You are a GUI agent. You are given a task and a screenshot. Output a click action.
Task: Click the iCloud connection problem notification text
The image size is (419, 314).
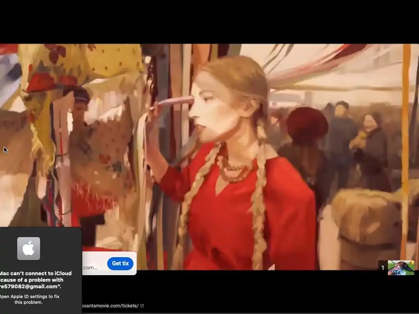pyautogui.click(x=36, y=280)
